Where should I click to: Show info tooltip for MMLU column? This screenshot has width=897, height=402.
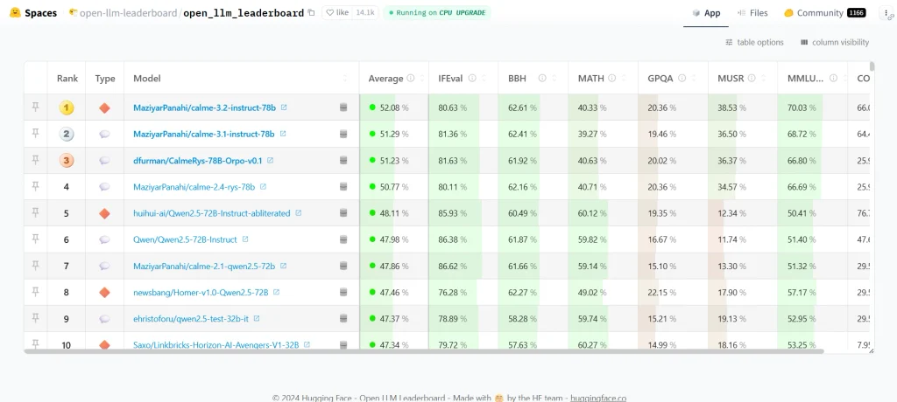click(834, 79)
